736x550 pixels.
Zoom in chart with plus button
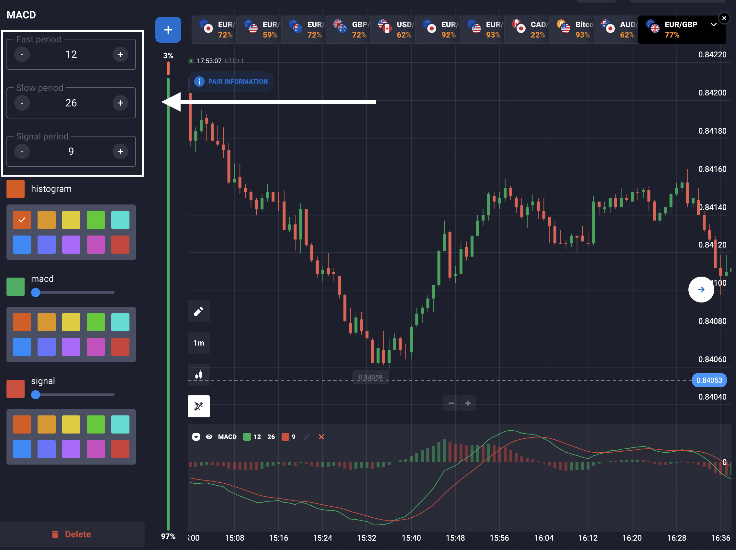coord(468,403)
